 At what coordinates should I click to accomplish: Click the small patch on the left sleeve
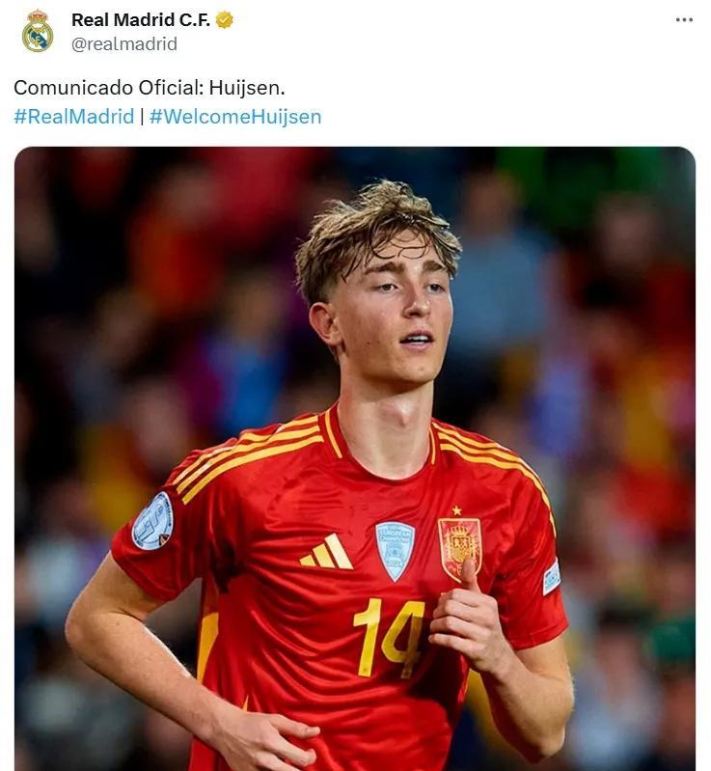pos(551,577)
